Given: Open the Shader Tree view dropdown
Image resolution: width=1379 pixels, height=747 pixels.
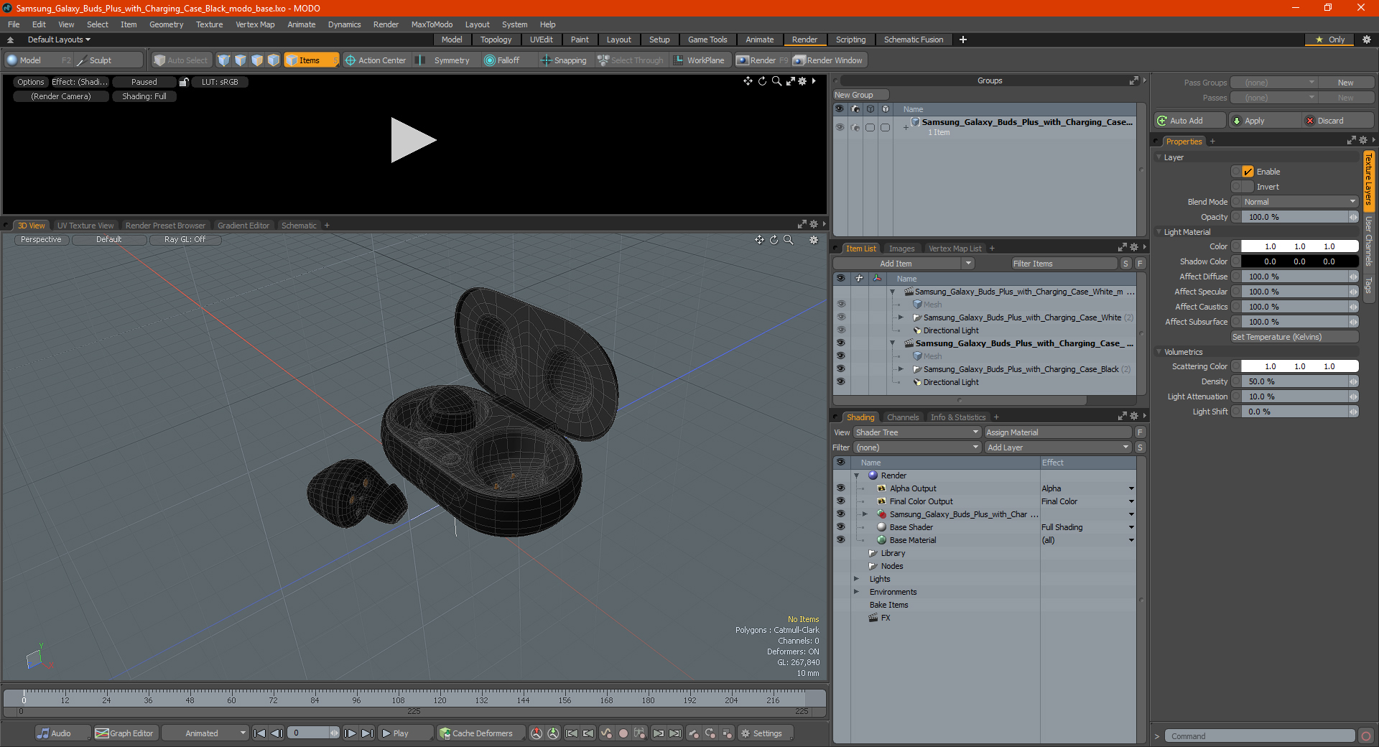Looking at the screenshot, I should point(917,432).
